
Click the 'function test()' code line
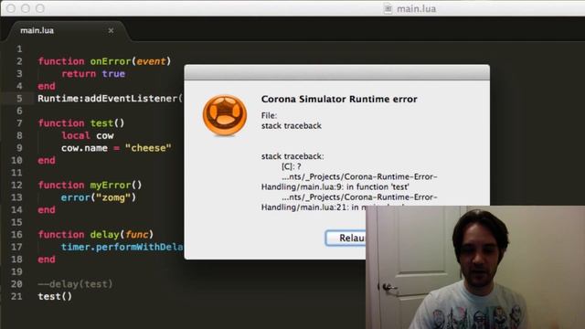[81, 123]
